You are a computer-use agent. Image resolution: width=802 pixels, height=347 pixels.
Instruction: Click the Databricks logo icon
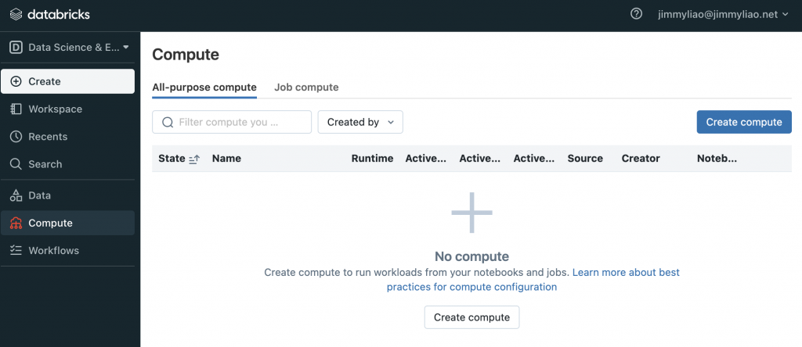[x=16, y=14]
